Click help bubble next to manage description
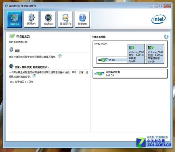Screen dimensions: 175x152 click(60, 56)
